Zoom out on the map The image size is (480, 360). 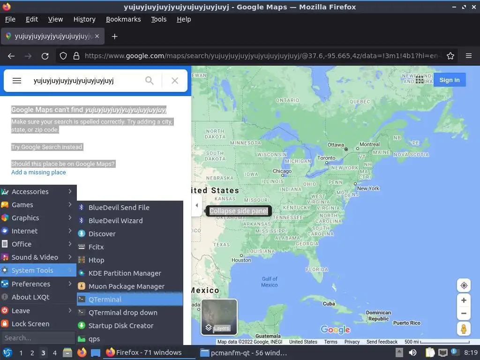click(464, 314)
